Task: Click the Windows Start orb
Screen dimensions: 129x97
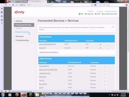Action: coord(3,95)
